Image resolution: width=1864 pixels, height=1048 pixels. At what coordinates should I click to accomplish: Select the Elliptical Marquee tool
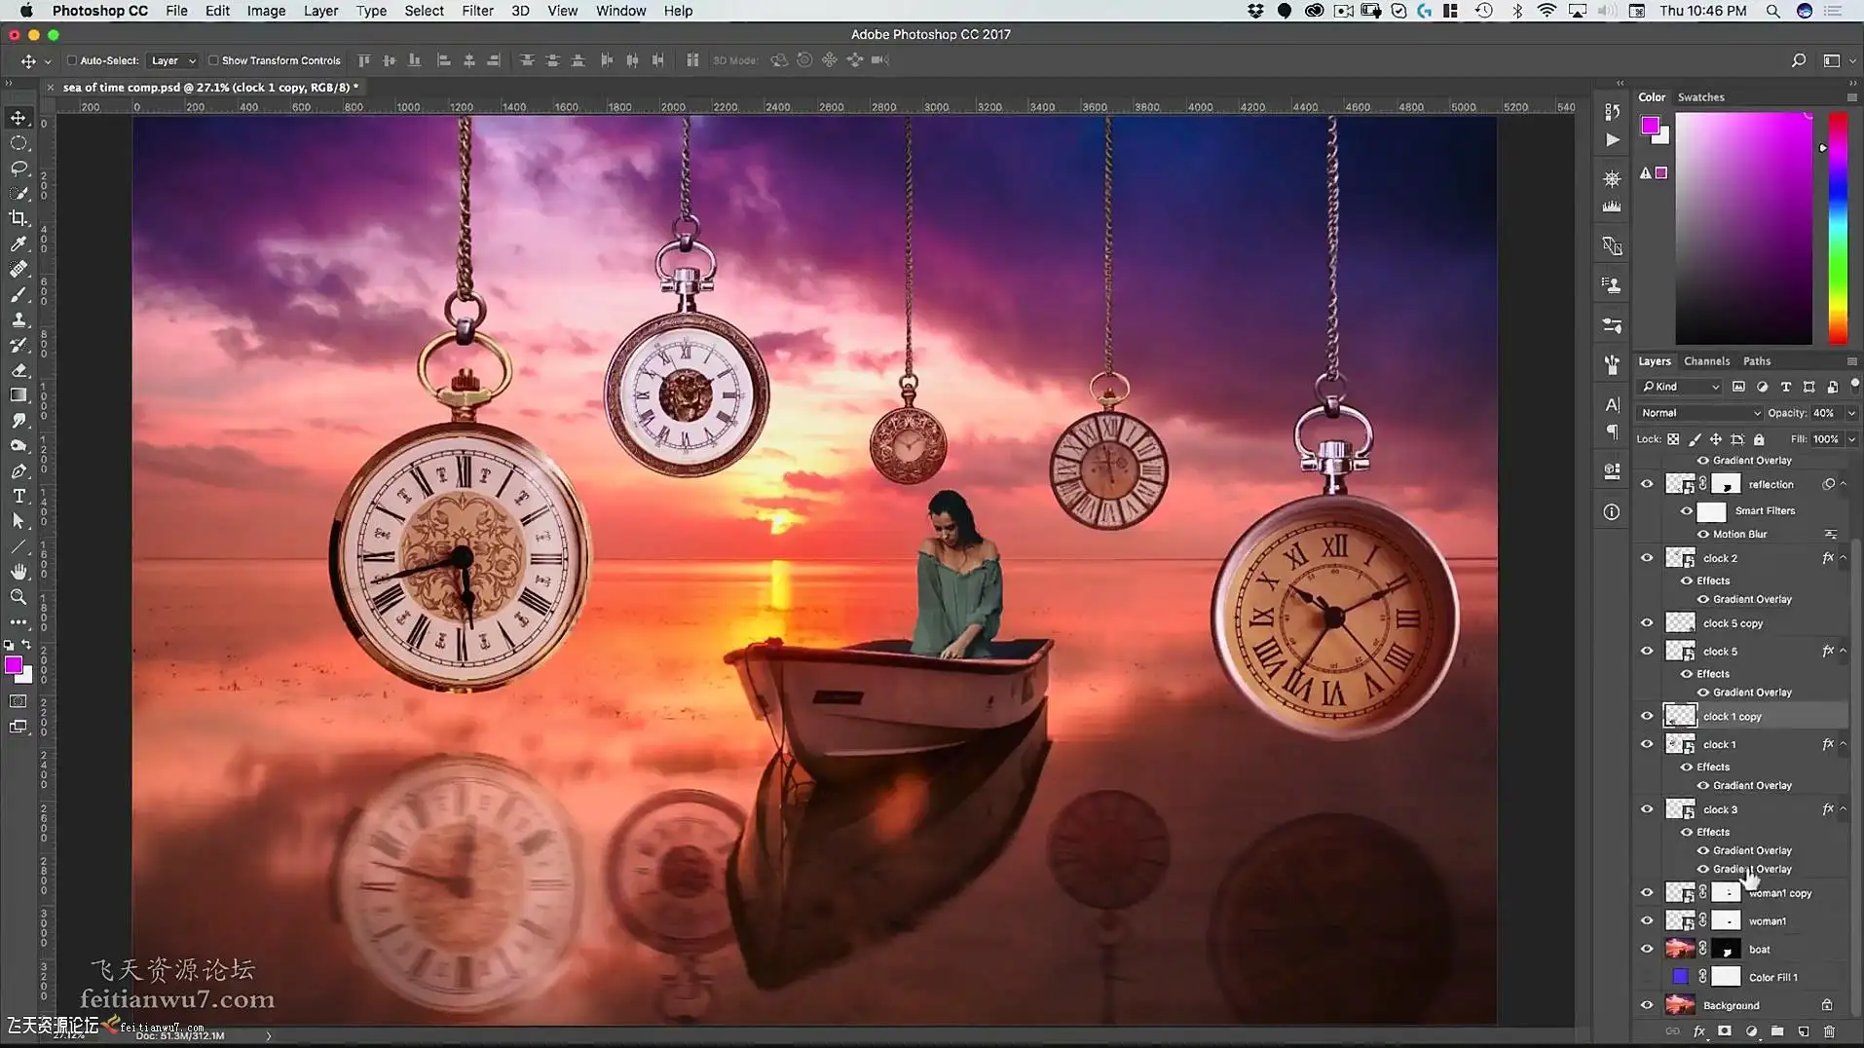tap(19, 143)
